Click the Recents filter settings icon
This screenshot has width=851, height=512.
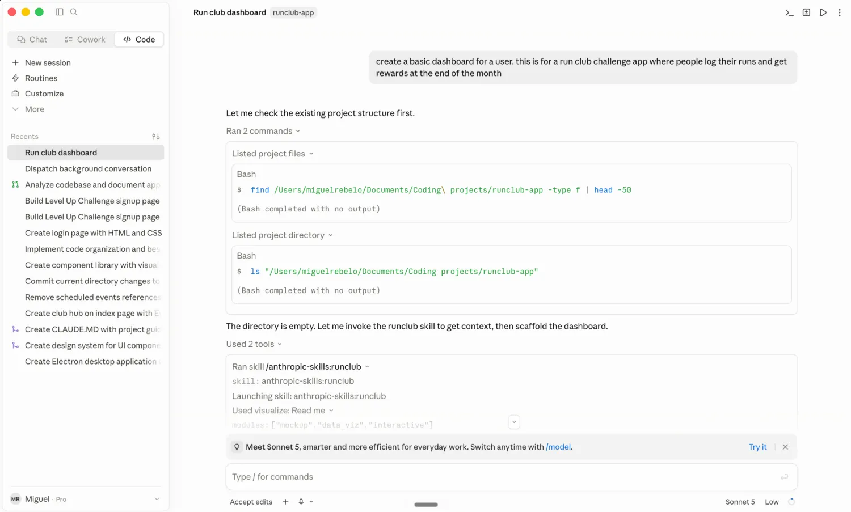[156, 137]
